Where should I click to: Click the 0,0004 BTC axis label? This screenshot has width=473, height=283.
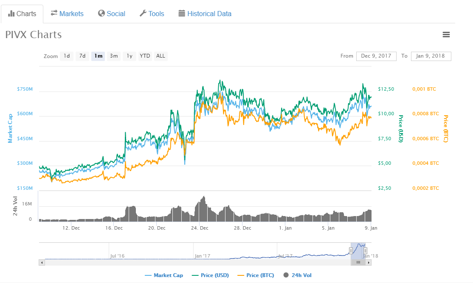[425, 163]
